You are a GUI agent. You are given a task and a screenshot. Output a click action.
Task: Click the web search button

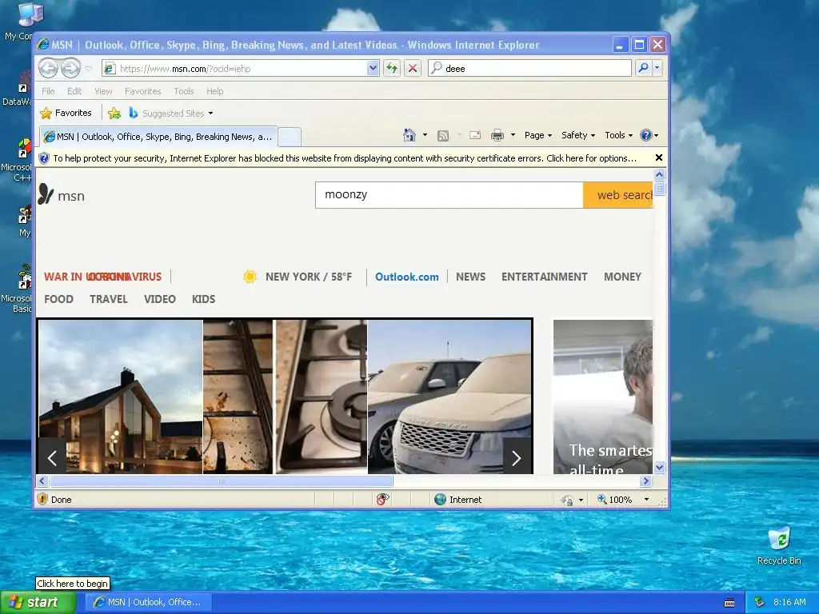[x=618, y=195]
